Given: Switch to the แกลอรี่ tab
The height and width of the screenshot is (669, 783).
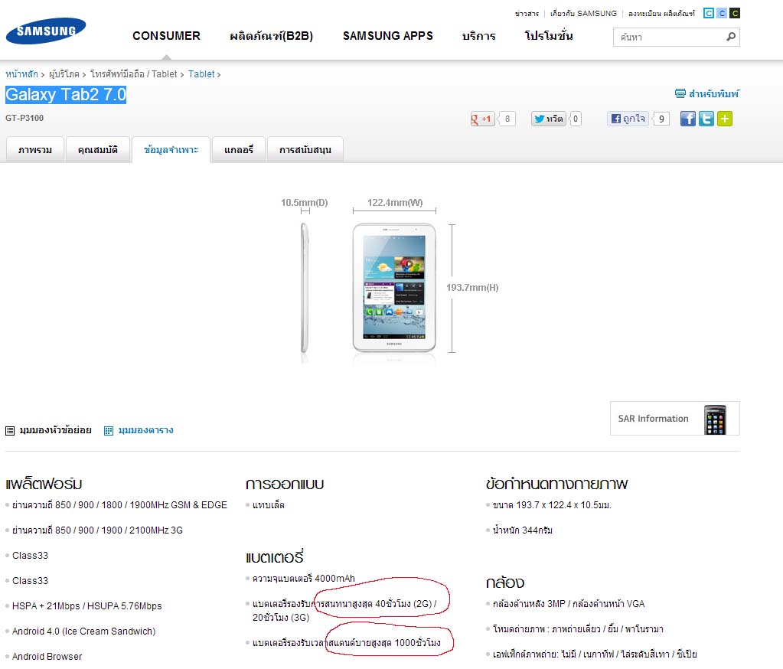Looking at the screenshot, I should coord(239,150).
